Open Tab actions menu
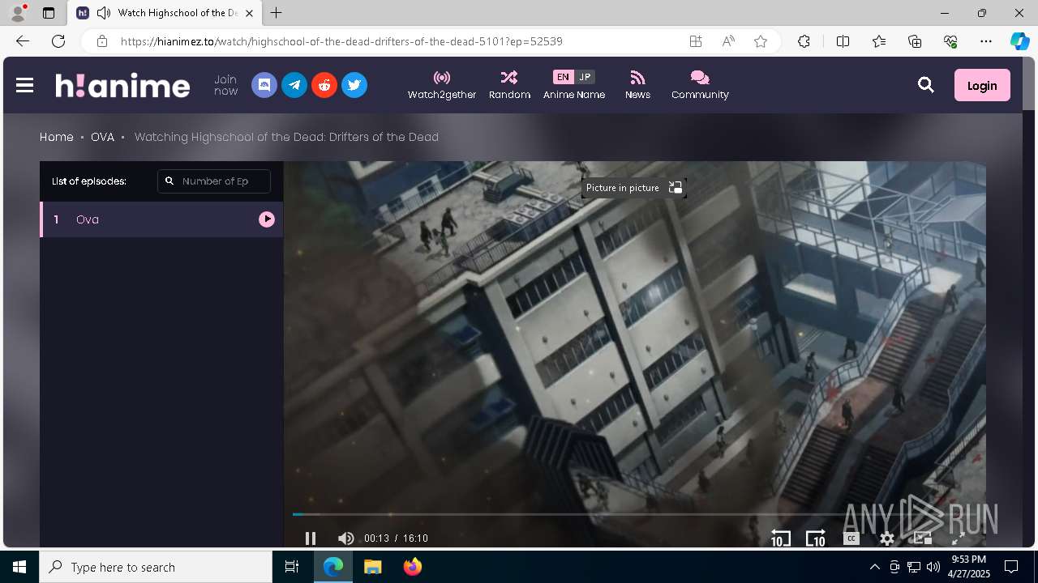This screenshot has width=1038, height=583. (x=49, y=13)
